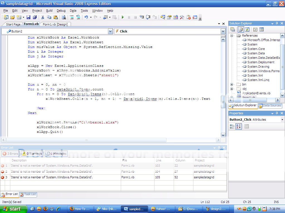Switch to the Form1.vb [Design] tab
This screenshot has width=285, height=213.
[55, 24]
